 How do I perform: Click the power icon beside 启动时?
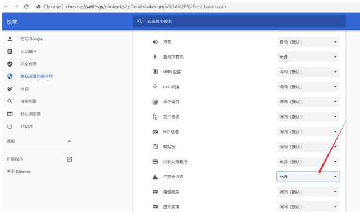pos(10,126)
